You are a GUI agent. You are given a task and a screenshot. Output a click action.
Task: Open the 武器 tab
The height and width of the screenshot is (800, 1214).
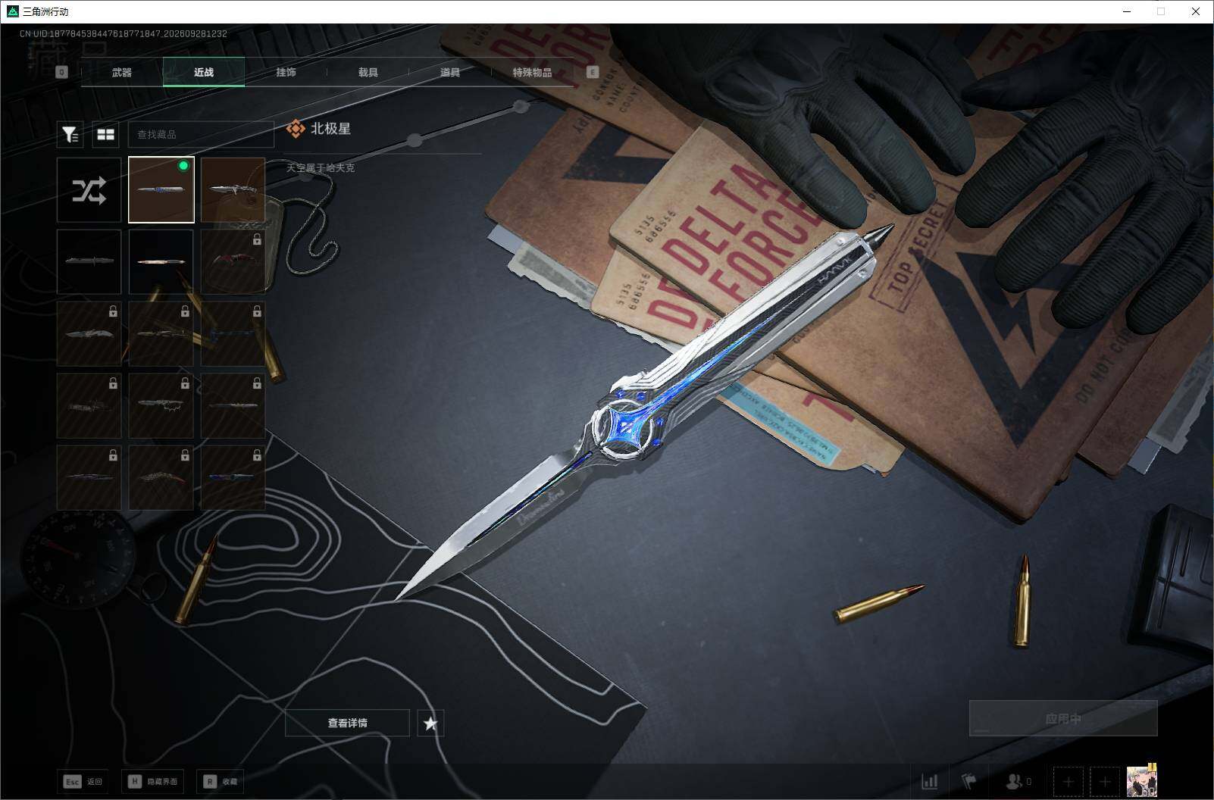122,72
